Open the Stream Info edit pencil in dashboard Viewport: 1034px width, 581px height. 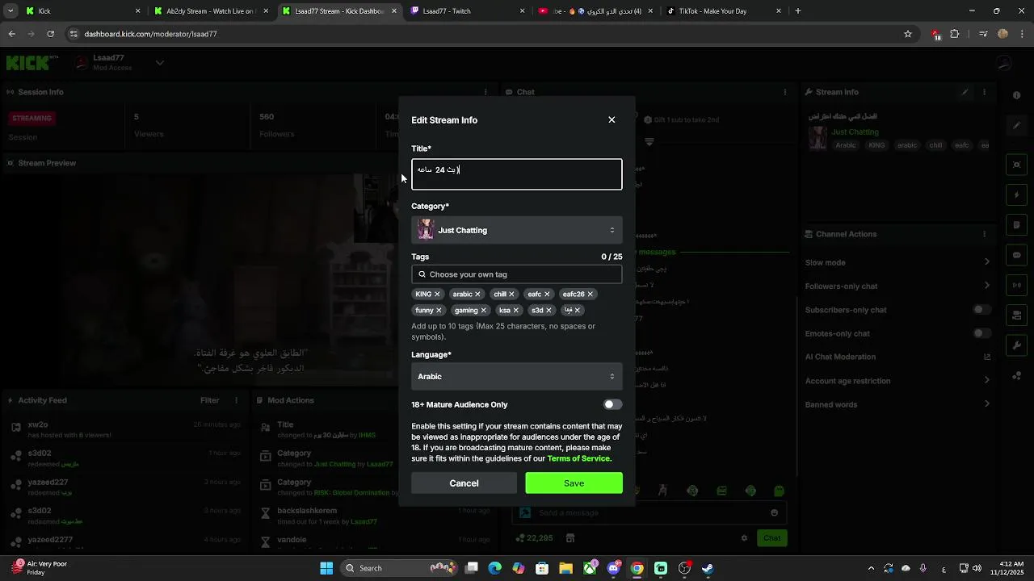click(965, 92)
